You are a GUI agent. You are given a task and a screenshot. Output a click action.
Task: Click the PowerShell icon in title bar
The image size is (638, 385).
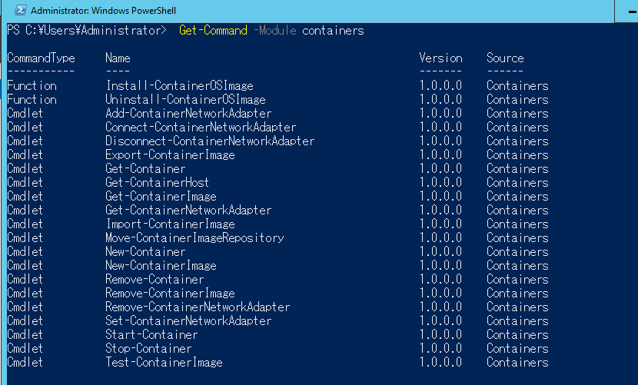pos(20,10)
